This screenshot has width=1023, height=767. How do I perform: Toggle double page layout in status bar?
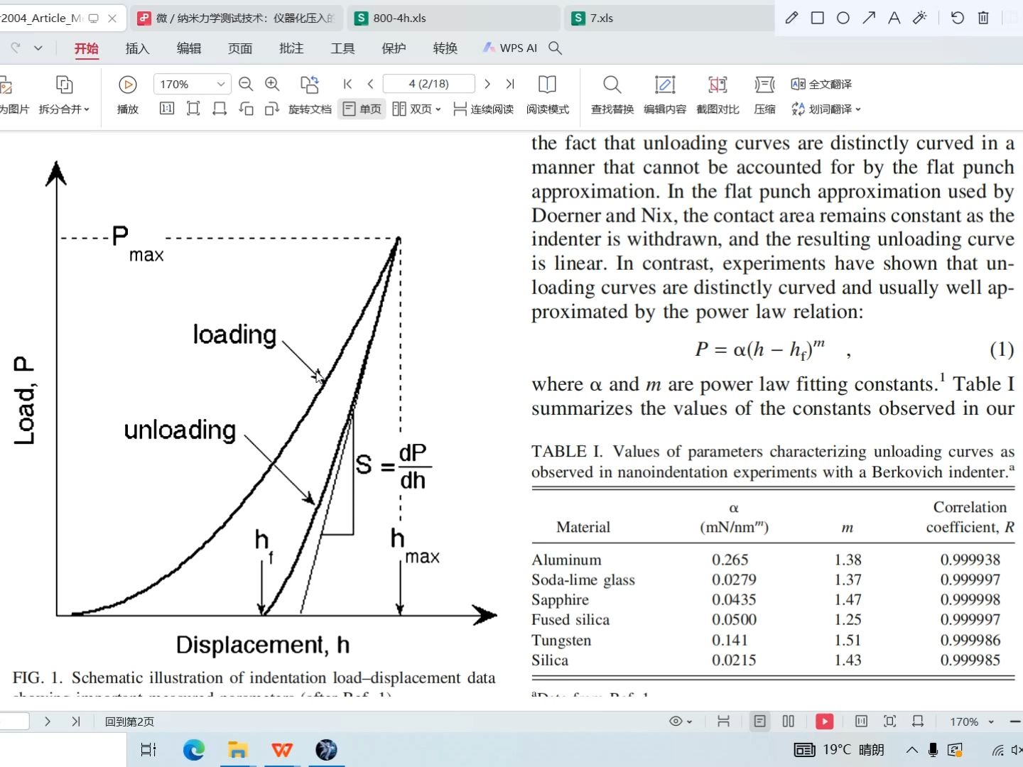coord(789,722)
